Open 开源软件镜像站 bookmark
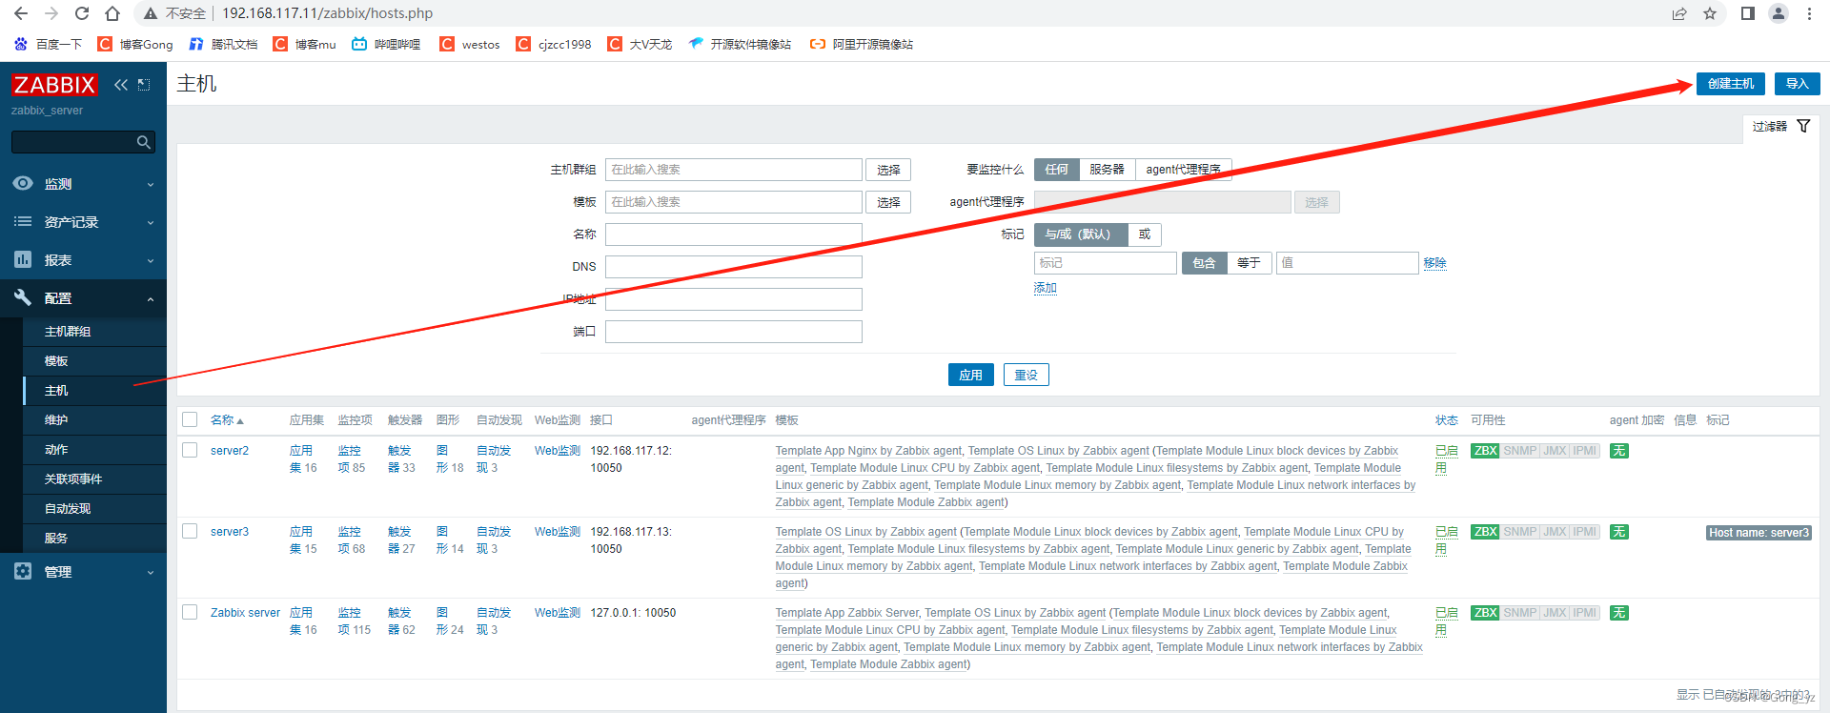 (x=740, y=44)
